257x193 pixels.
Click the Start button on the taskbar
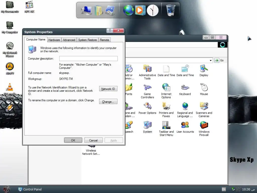7,189
